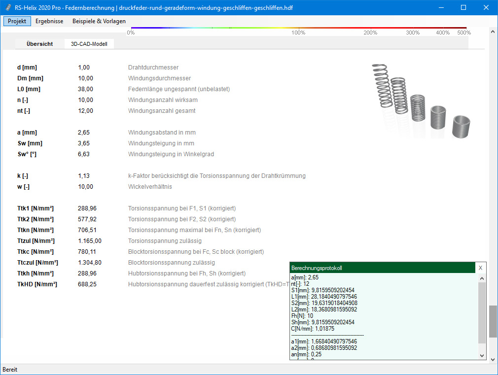Open the Projekt menu

(x=17, y=21)
